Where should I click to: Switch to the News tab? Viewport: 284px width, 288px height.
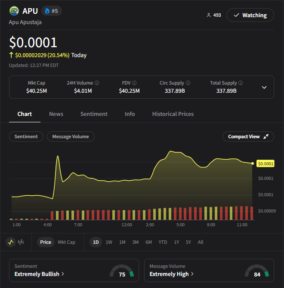[x=56, y=114]
